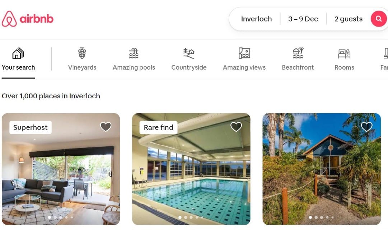The height and width of the screenshot is (230, 388).
Task: Choose the Amazing pools category icon
Action: (134, 53)
